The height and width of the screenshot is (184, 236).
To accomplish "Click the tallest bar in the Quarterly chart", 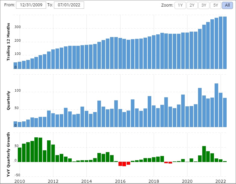I will tap(216, 105).
